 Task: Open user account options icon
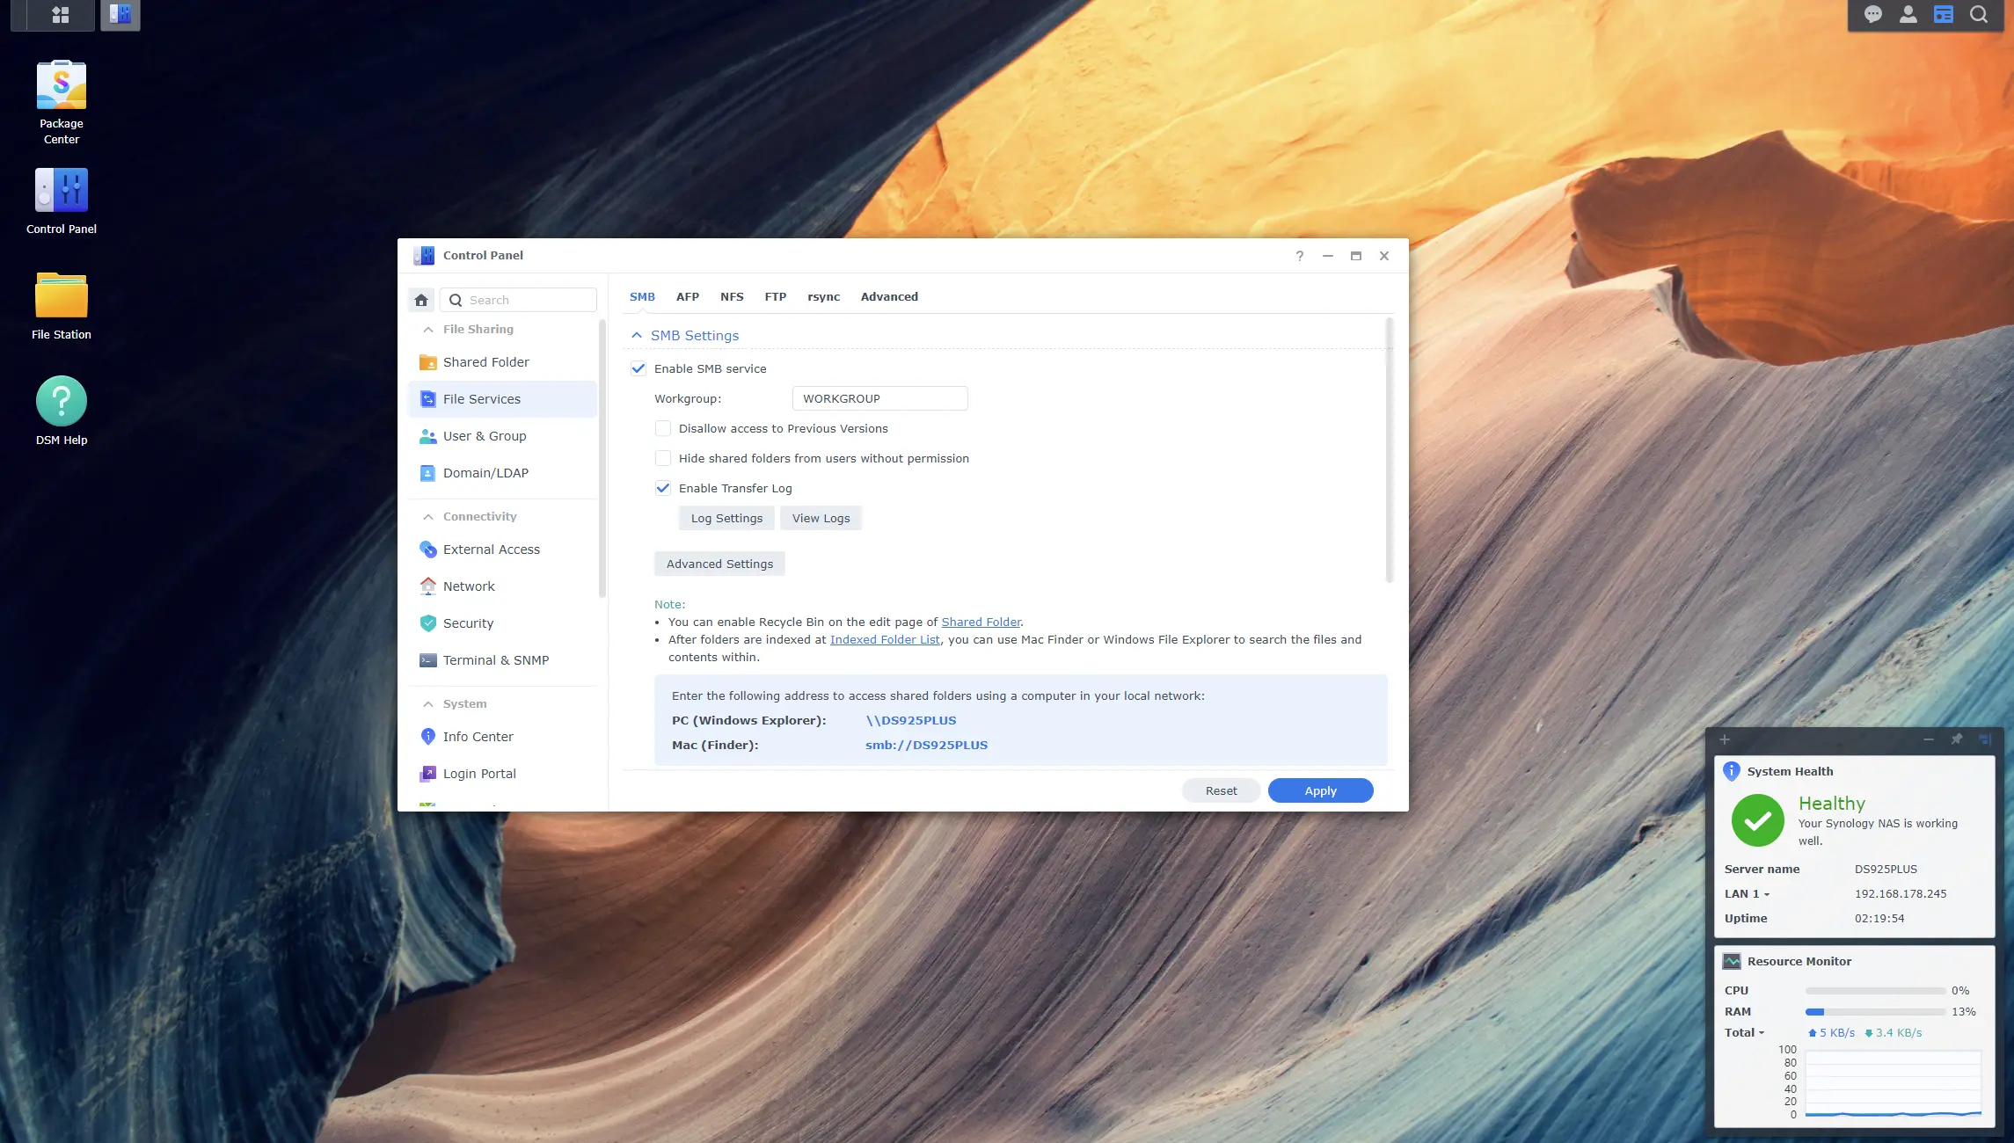click(1908, 14)
